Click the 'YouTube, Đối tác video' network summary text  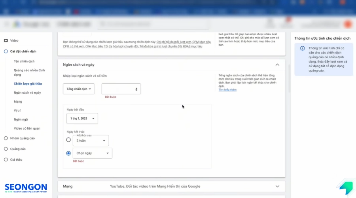click(155, 187)
